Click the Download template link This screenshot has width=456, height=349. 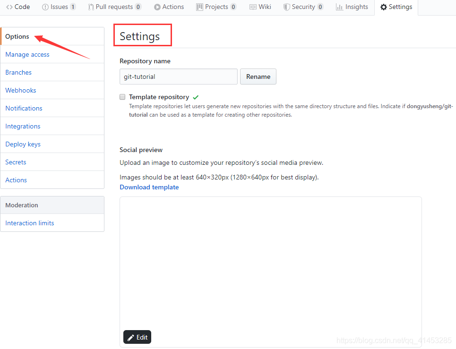(x=149, y=187)
